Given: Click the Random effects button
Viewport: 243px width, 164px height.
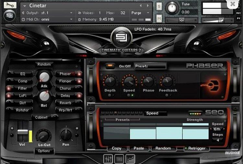Looking at the screenshot, I should (x=44, y=64).
